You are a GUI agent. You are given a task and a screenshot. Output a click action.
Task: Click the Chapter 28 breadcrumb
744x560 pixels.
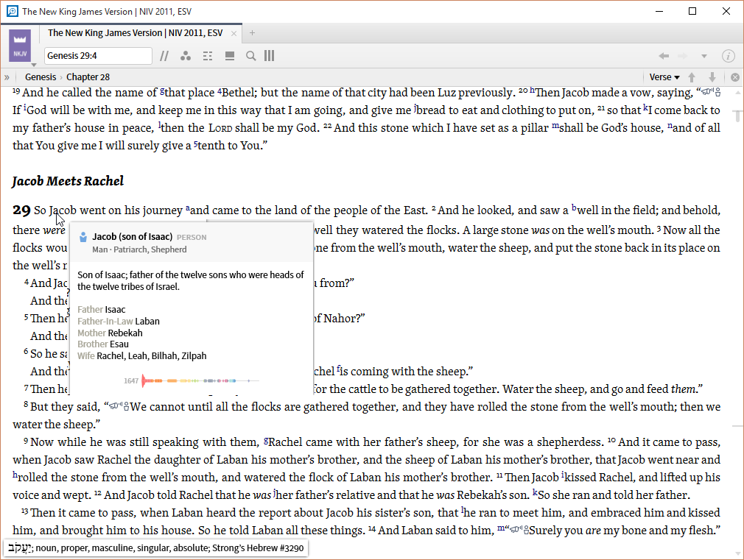tap(88, 77)
